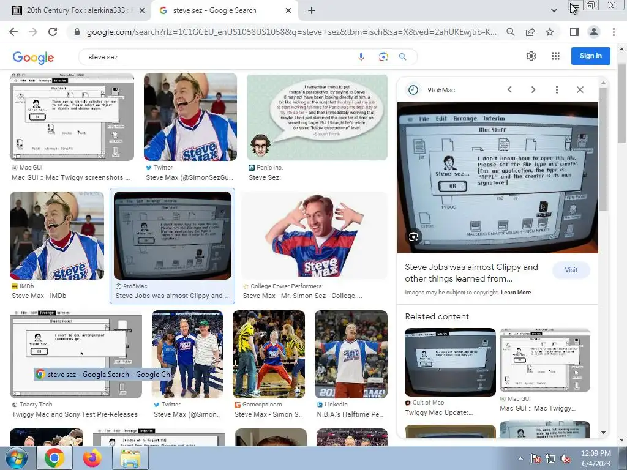627x470 pixels.
Task: Click the Sign in button
Action: 591,56
